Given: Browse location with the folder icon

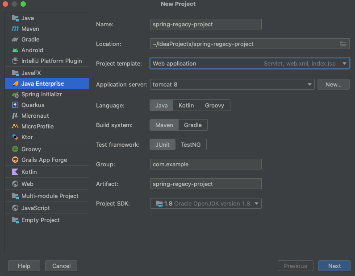Looking at the screenshot, I should pos(343,44).
